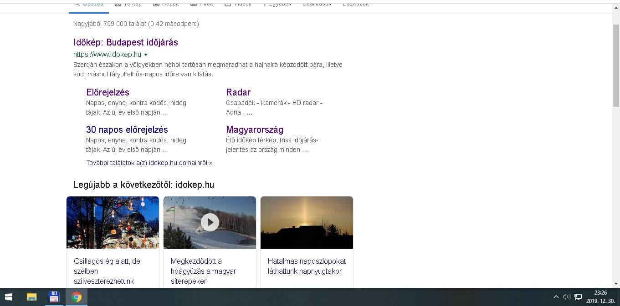Play the ski slope video
The width and height of the screenshot is (620, 306).
pos(210,223)
